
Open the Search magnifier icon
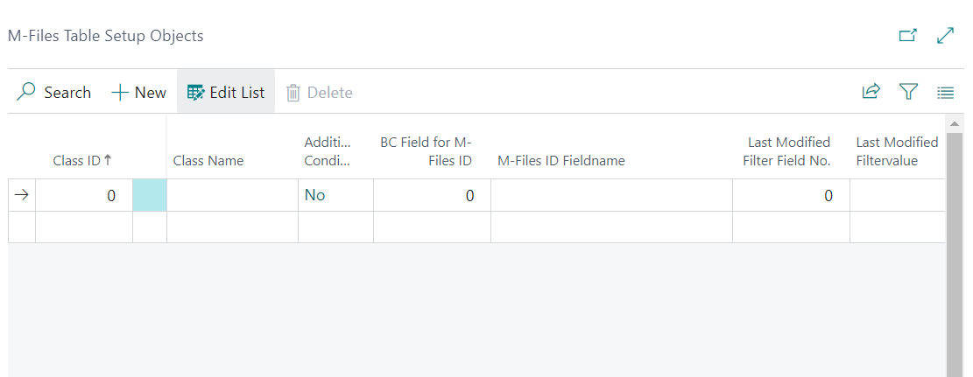point(25,92)
